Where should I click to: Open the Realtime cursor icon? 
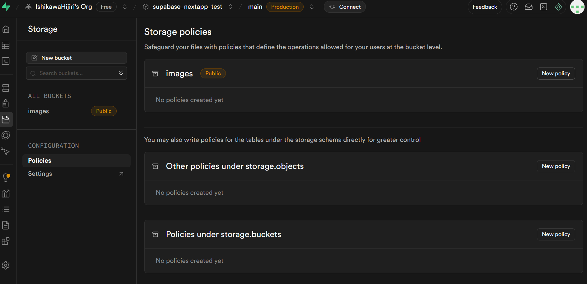point(6,151)
